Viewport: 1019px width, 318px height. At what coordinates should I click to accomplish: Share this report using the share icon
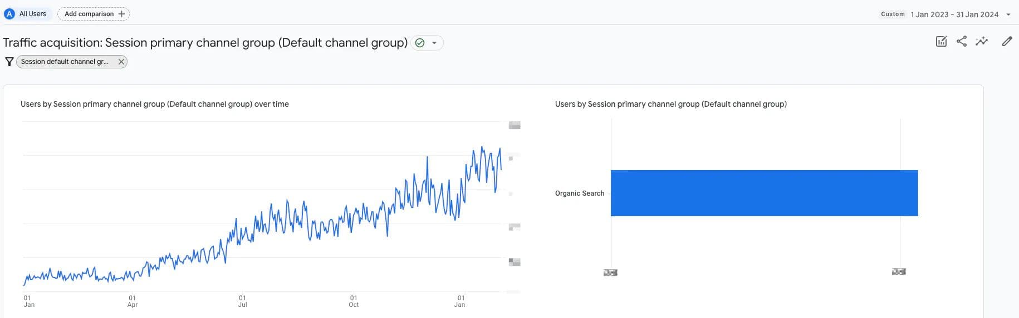[962, 41]
